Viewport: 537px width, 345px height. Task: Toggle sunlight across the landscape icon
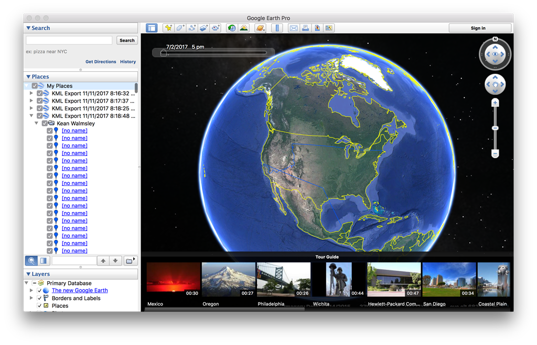click(244, 28)
